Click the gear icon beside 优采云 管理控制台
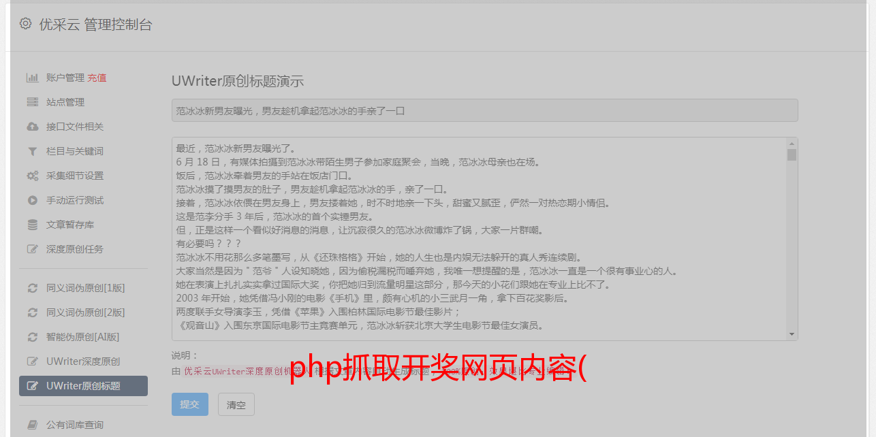 [x=25, y=24]
